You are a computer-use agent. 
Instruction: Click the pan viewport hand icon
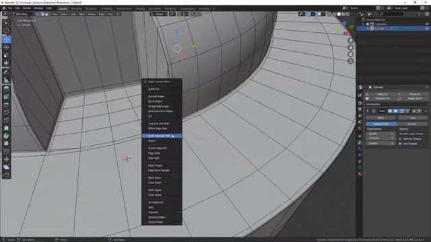point(350,48)
